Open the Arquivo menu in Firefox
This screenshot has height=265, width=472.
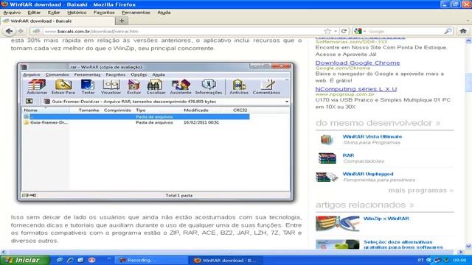[x=12, y=13]
